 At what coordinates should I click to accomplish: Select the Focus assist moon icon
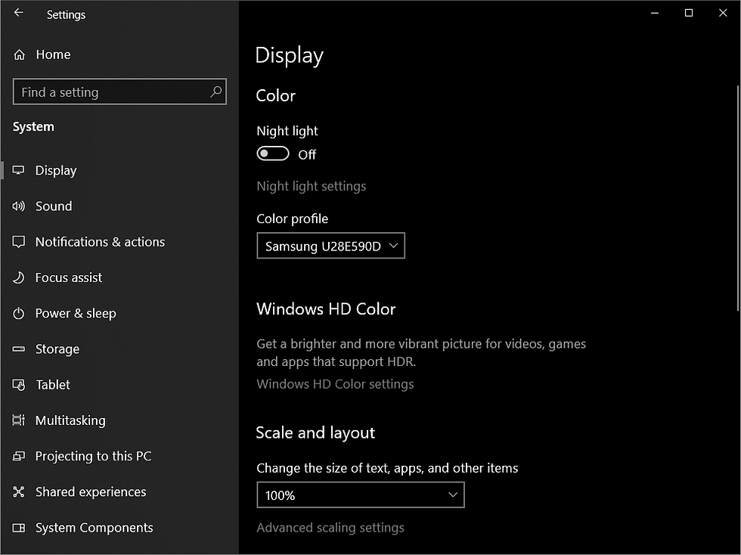coord(19,277)
